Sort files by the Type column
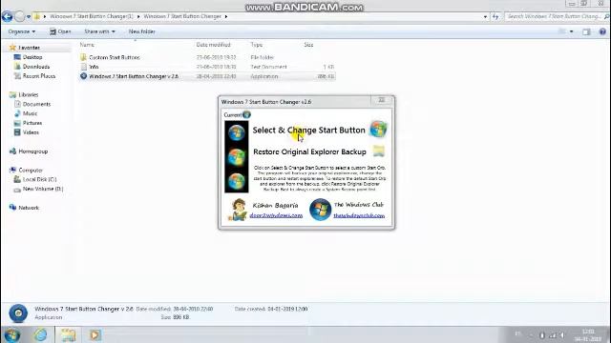Viewport: 611px width, 343px height. coord(257,45)
